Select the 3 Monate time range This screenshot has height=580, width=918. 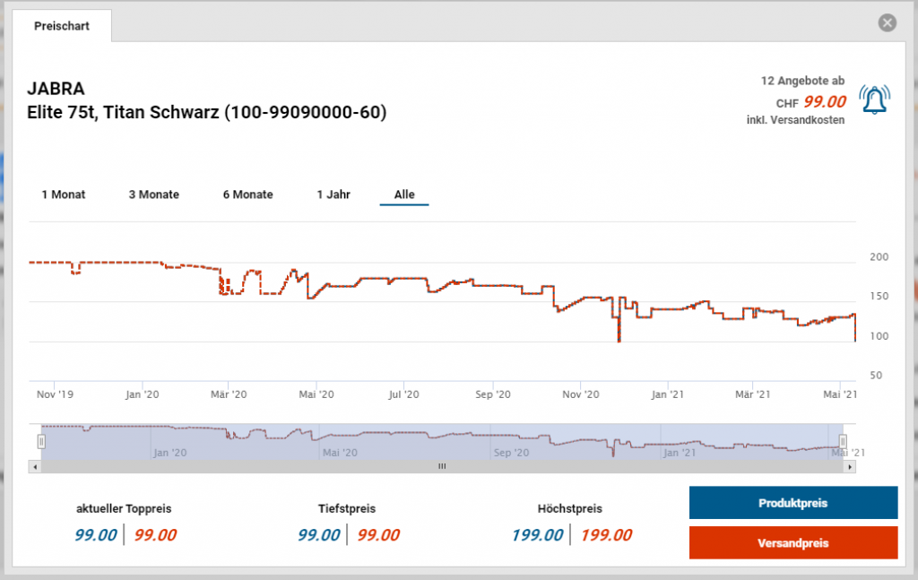(x=153, y=195)
